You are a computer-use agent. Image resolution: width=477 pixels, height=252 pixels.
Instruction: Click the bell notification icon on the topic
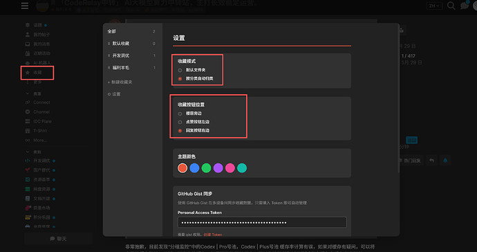[x=445, y=161]
